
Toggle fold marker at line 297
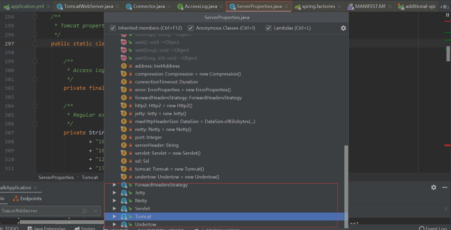(35, 44)
